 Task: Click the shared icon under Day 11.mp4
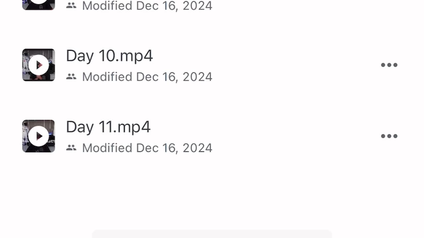click(x=71, y=148)
